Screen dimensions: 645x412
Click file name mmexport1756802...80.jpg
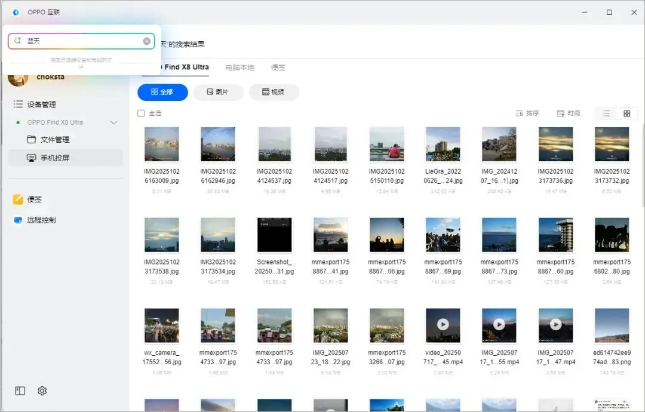click(x=612, y=266)
